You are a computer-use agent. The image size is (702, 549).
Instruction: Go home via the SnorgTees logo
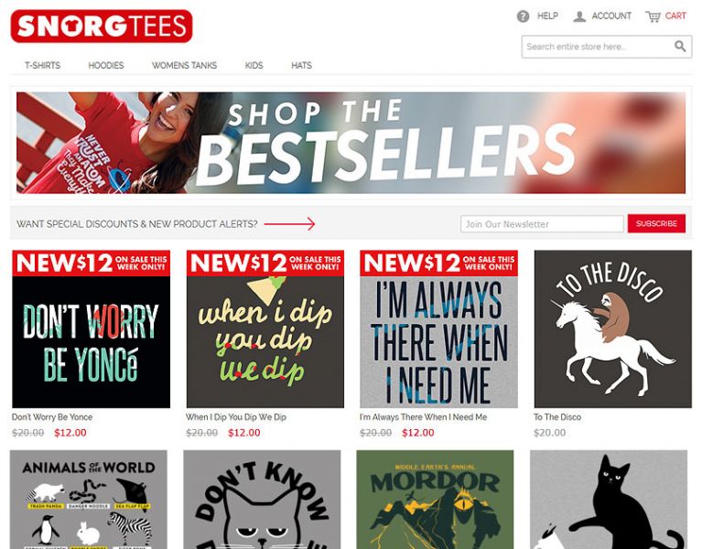(102, 26)
